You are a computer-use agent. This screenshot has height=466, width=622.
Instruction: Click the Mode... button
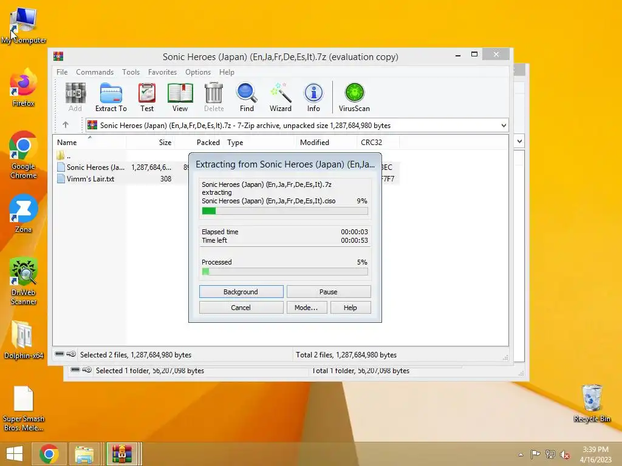tap(307, 308)
